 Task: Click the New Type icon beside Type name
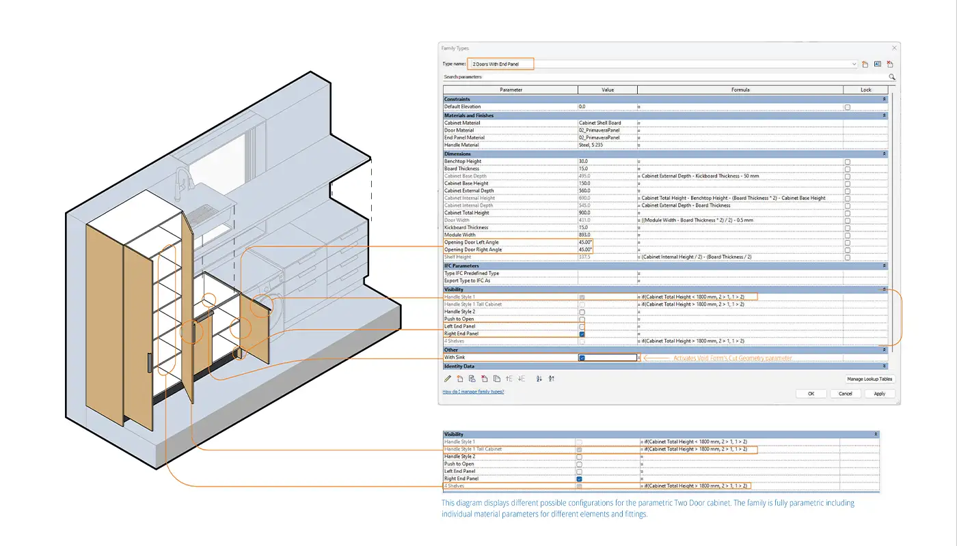865,64
